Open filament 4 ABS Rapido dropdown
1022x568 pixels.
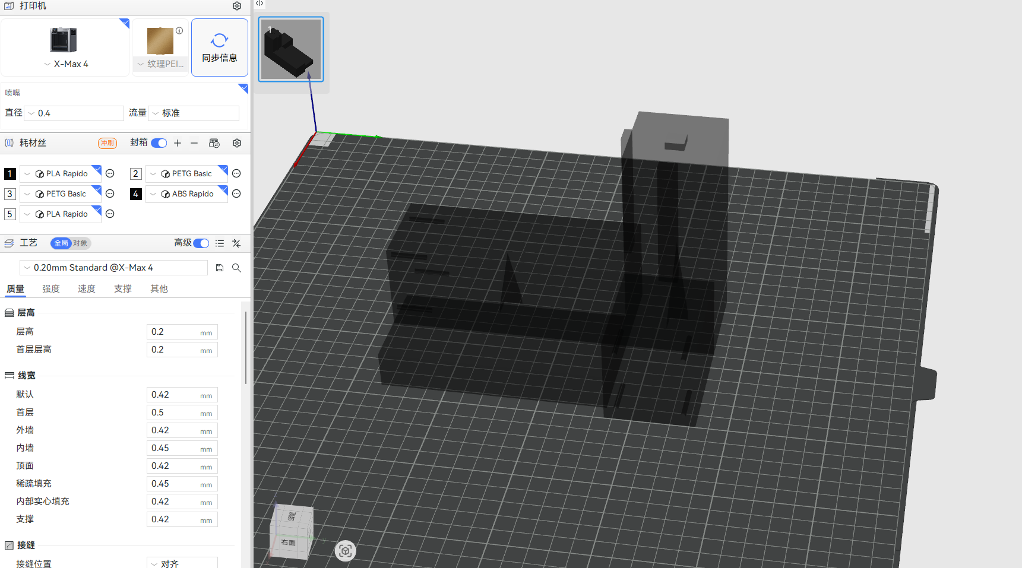186,194
